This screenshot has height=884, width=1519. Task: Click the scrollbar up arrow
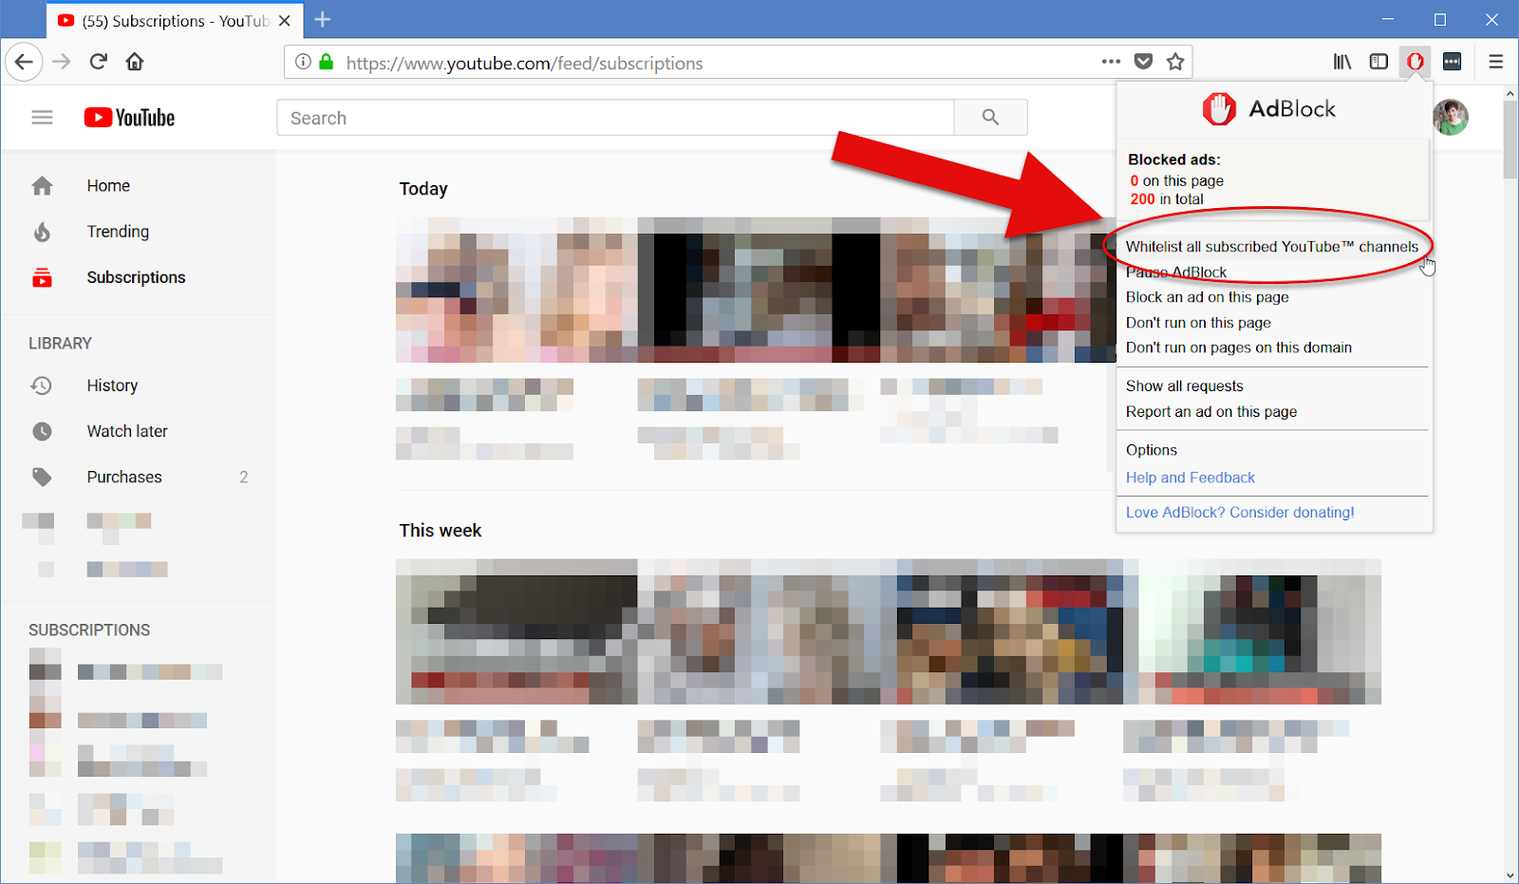[1510, 93]
